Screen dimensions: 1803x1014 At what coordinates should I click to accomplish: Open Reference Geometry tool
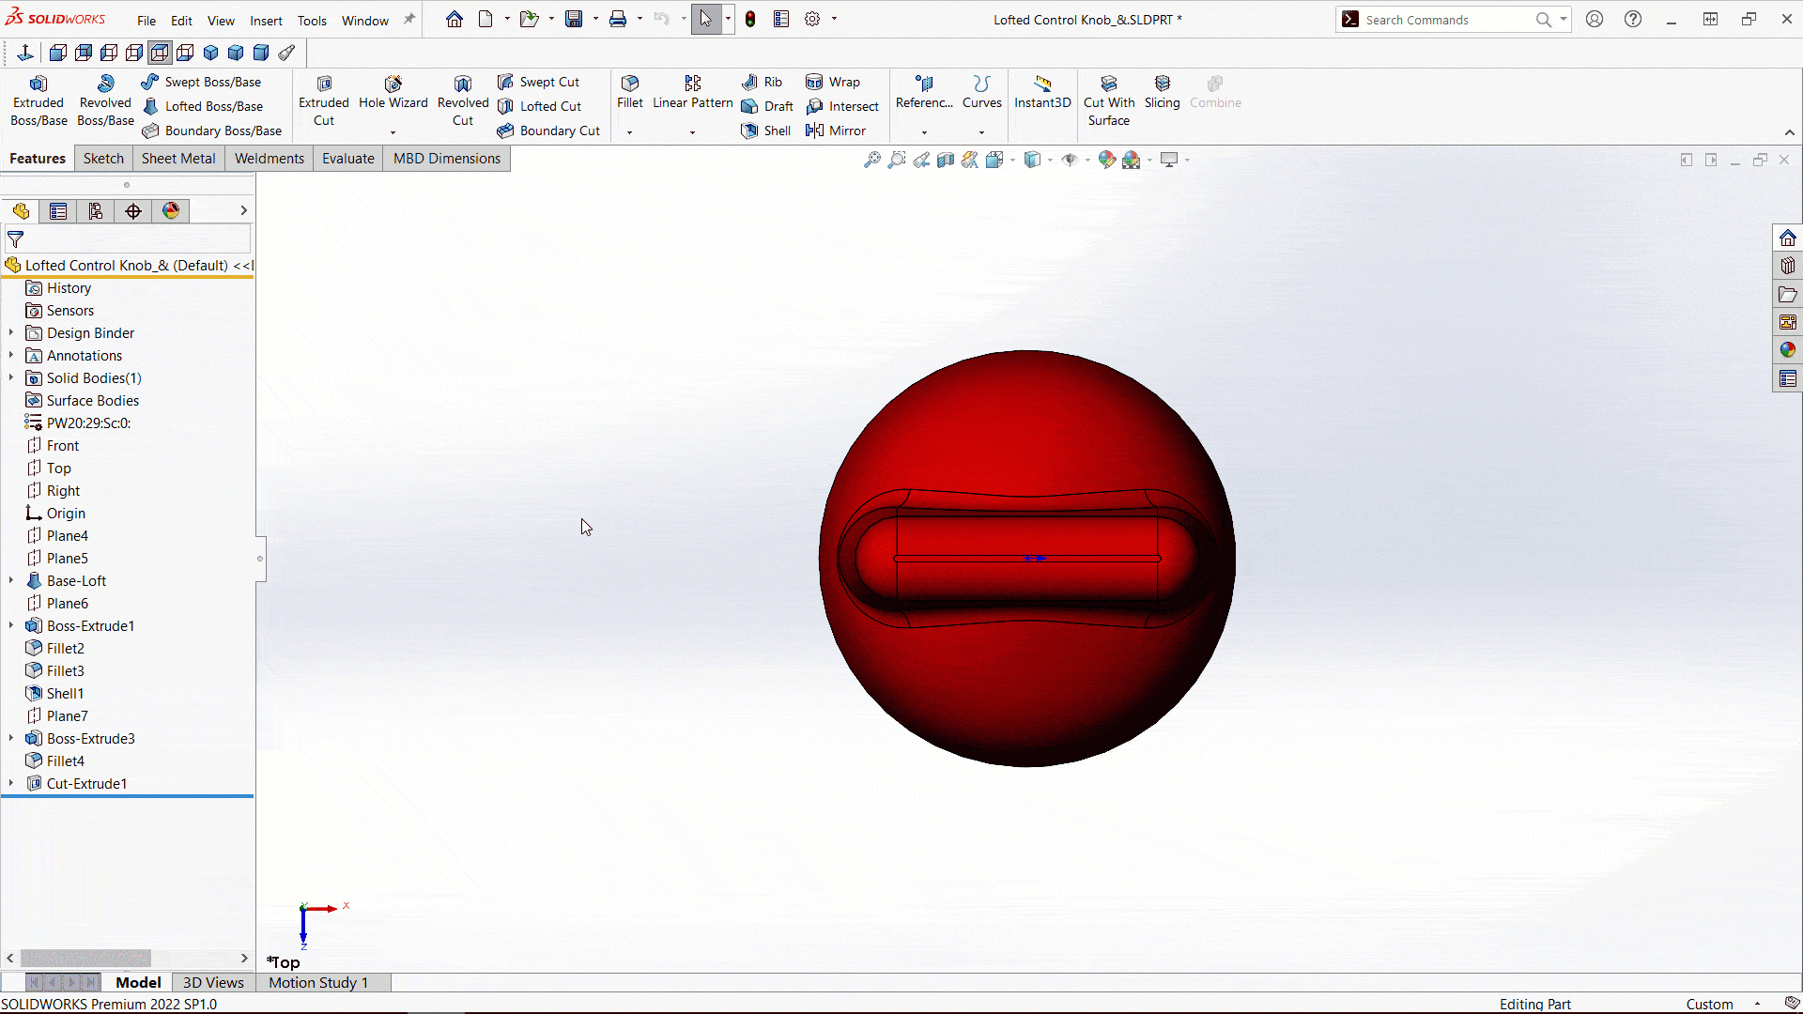[924, 93]
